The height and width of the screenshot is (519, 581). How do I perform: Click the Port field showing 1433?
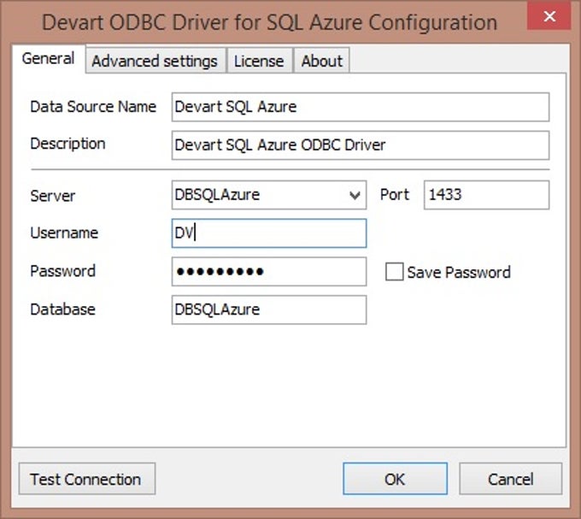click(486, 195)
